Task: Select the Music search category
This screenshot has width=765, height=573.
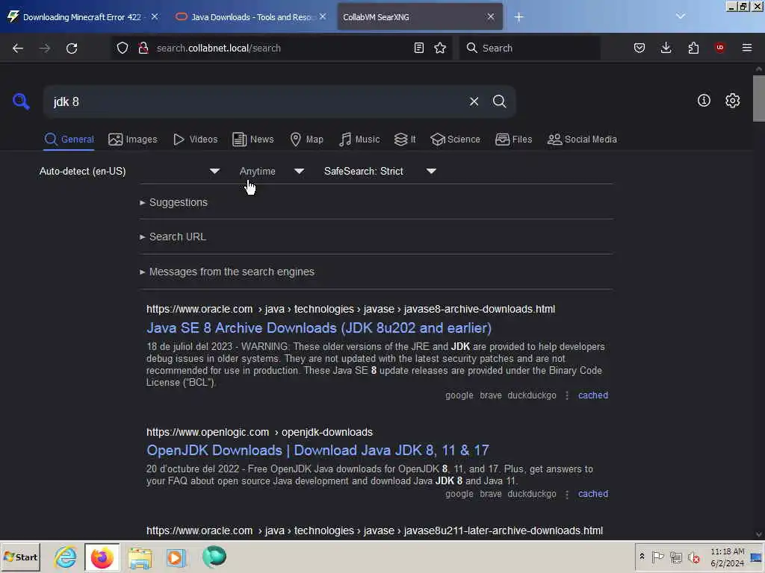Action: (x=359, y=140)
